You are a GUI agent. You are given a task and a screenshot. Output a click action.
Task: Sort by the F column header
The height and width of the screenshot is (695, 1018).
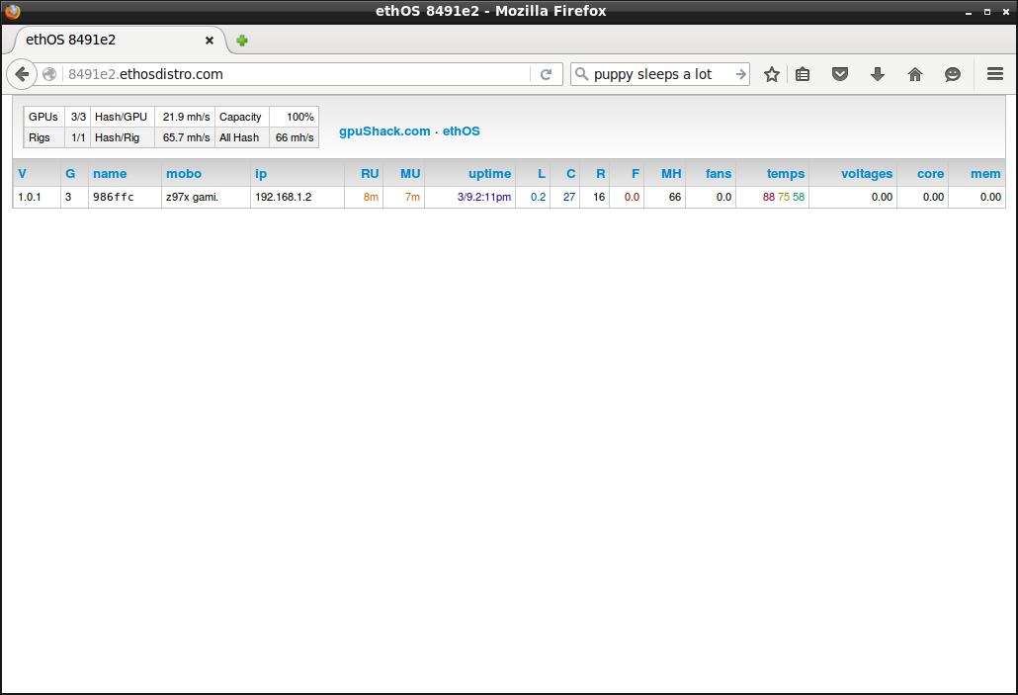click(636, 173)
